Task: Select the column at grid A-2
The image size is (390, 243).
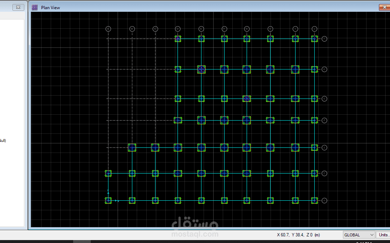Action: [x=108, y=174]
